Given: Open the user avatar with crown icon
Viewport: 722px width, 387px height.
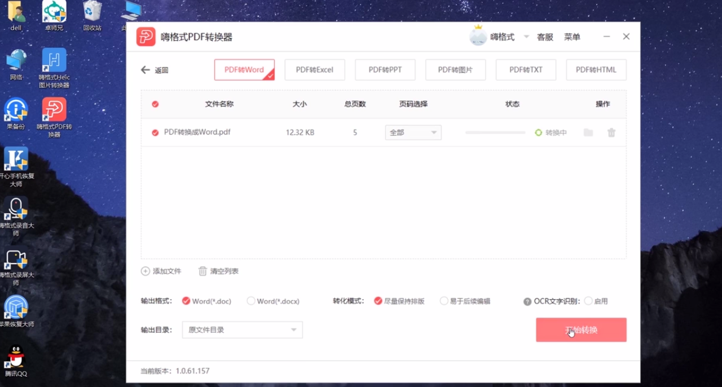Looking at the screenshot, I should [x=478, y=35].
